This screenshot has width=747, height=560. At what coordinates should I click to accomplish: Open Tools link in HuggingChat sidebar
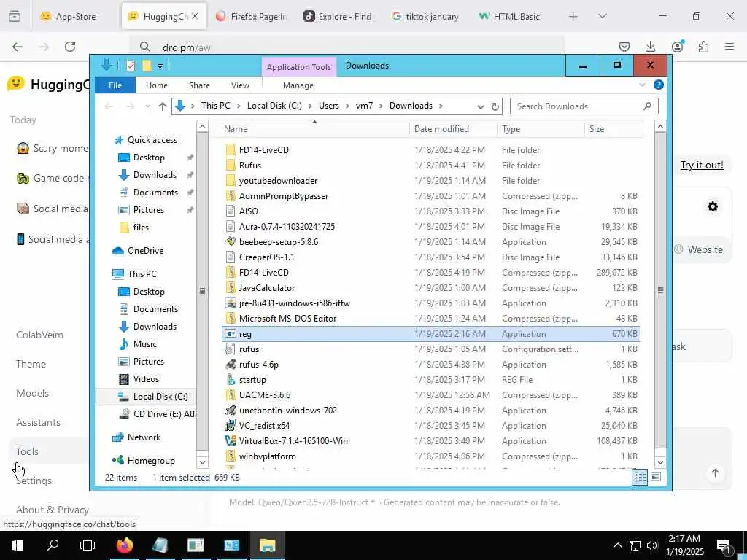click(x=27, y=451)
